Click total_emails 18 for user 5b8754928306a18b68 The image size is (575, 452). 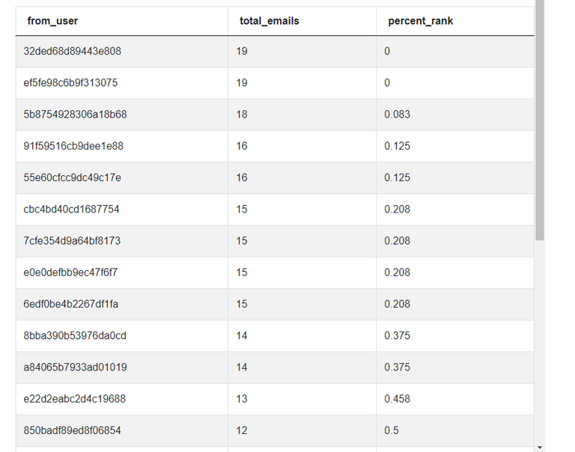pyautogui.click(x=242, y=114)
